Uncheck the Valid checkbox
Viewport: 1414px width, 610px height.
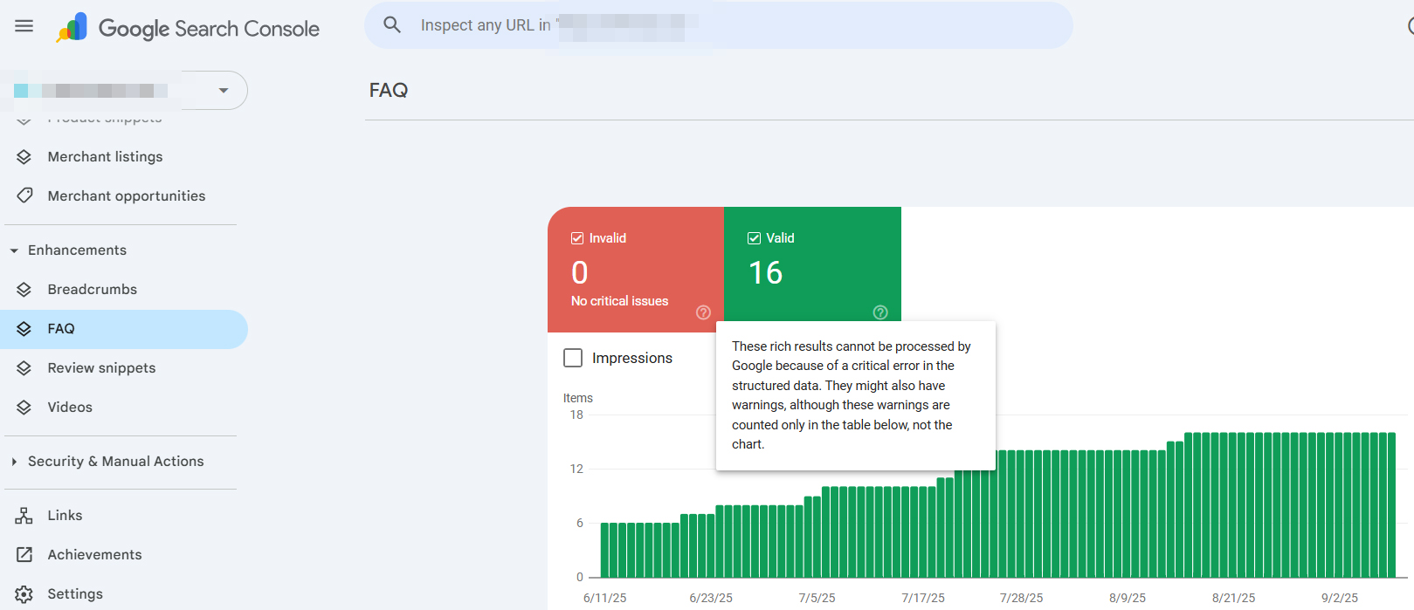point(755,238)
